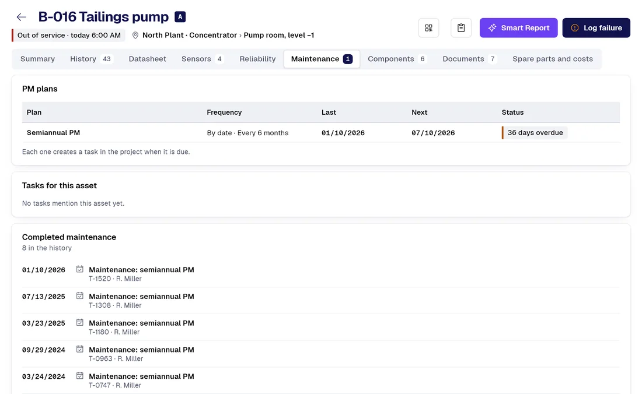
Task: Generate a Smart Report
Action: point(518,28)
